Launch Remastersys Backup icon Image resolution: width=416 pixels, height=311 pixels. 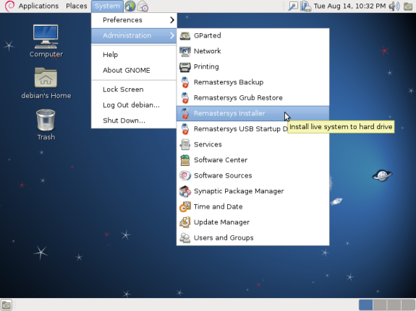pyautogui.click(x=185, y=82)
